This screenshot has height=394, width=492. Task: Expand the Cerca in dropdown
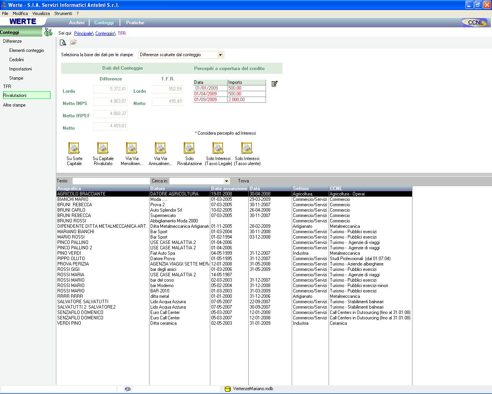[x=226, y=181]
